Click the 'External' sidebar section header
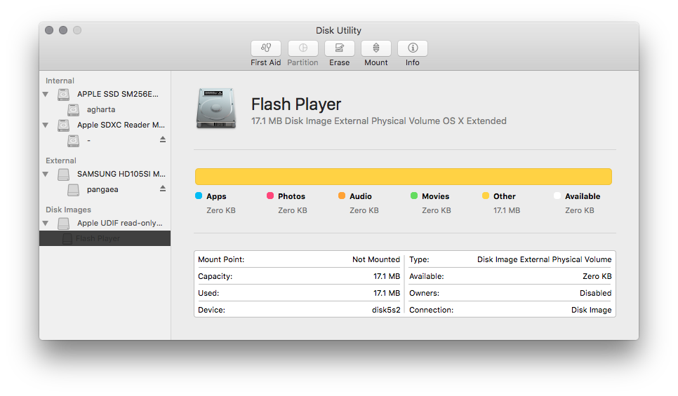The width and height of the screenshot is (678, 396). click(61, 161)
